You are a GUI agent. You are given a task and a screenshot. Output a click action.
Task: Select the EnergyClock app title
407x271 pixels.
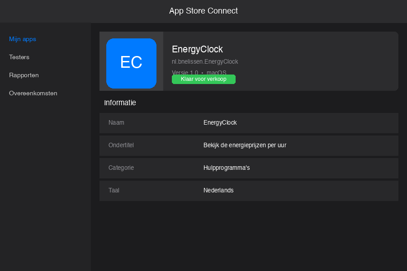tap(197, 49)
